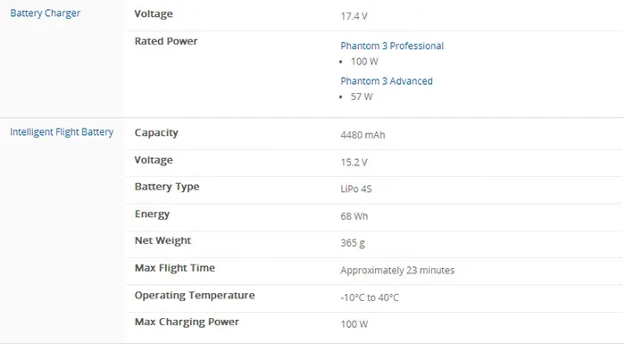625x344 pixels.
Task: Select the Battery Type label
Action: (x=167, y=187)
